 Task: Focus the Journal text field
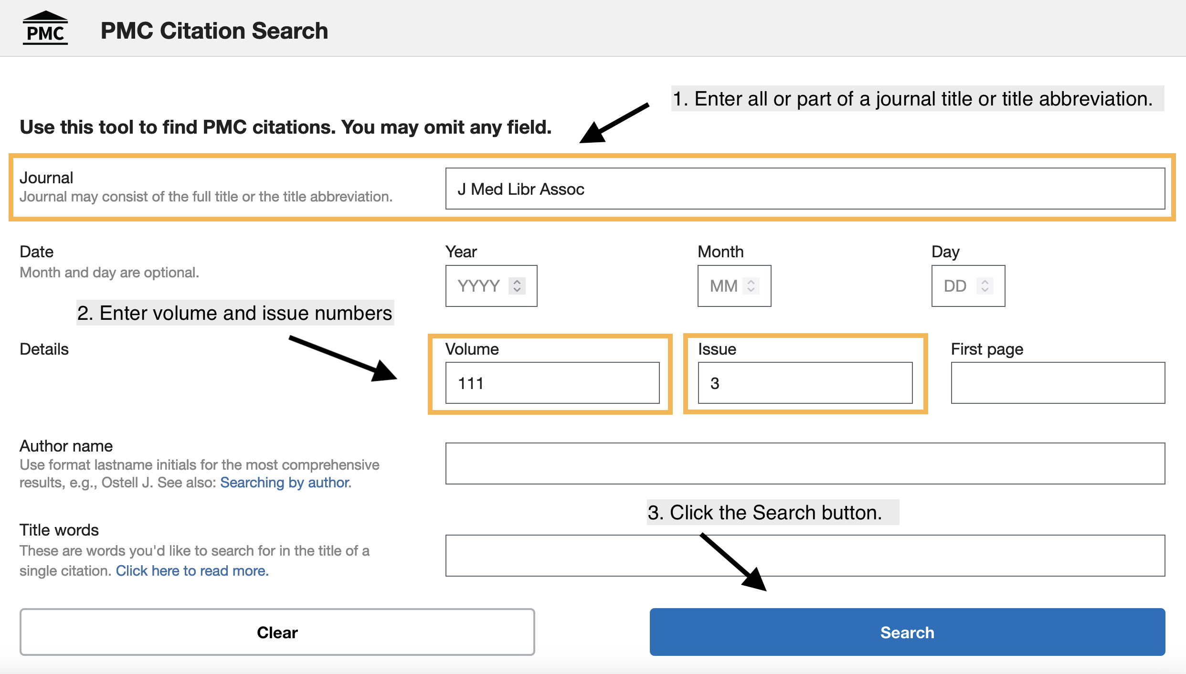(x=805, y=189)
